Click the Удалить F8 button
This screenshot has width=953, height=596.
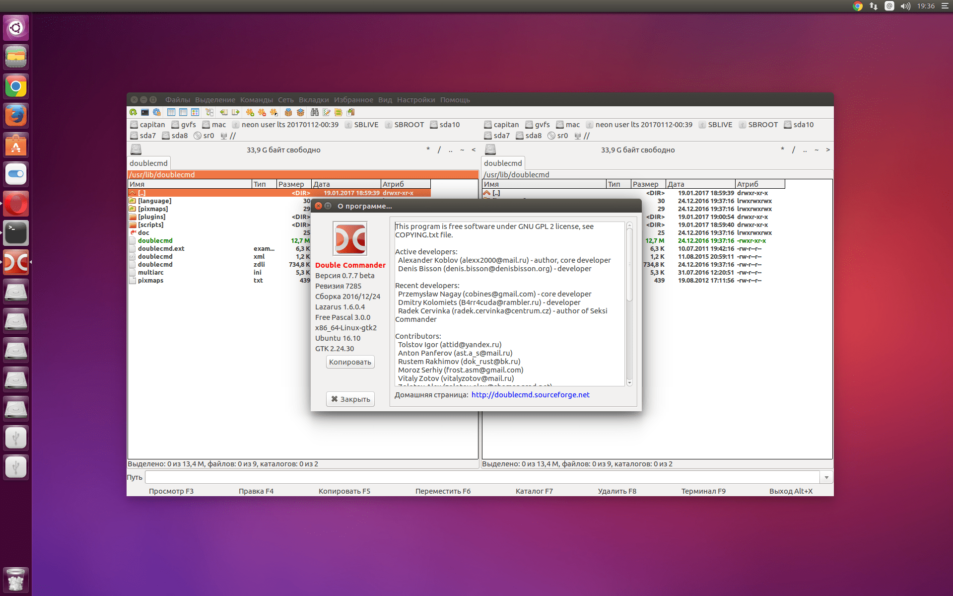tap(617, 491)
